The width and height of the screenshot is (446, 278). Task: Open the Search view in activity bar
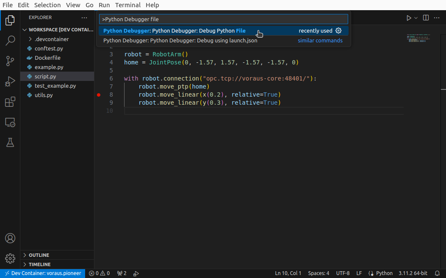click(x=10, y=41)
